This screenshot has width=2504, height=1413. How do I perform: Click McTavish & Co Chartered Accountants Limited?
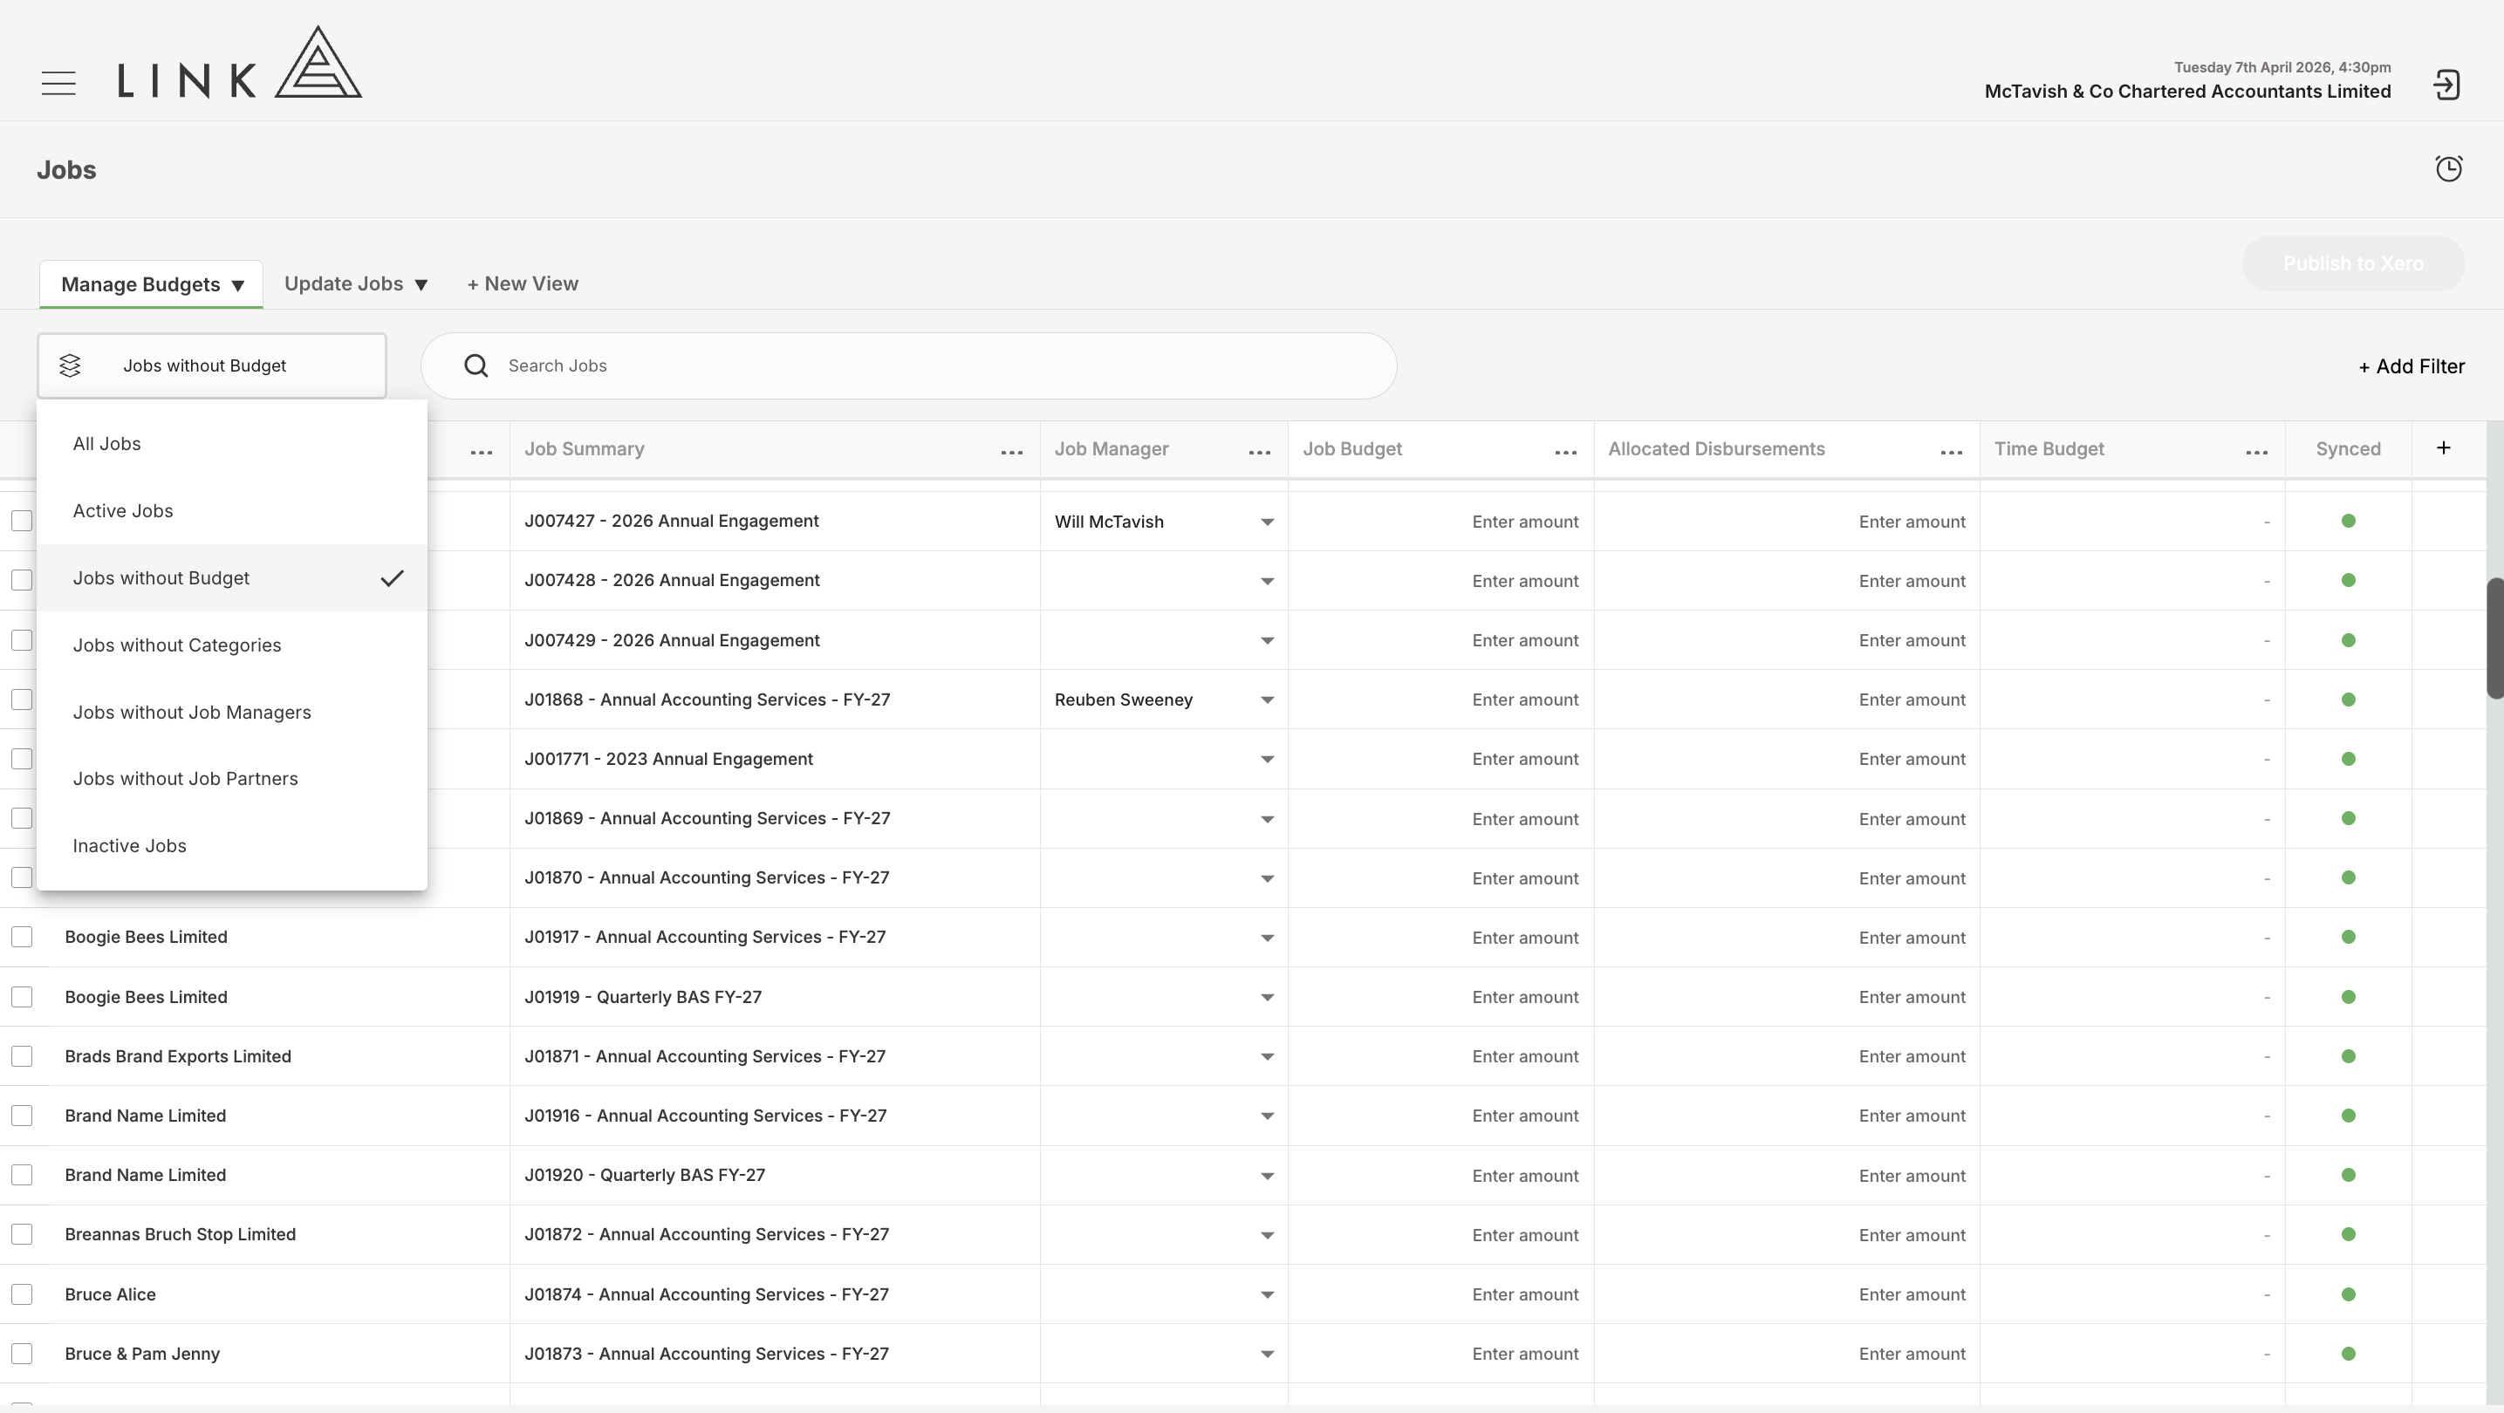click(x=2187, y=92)
